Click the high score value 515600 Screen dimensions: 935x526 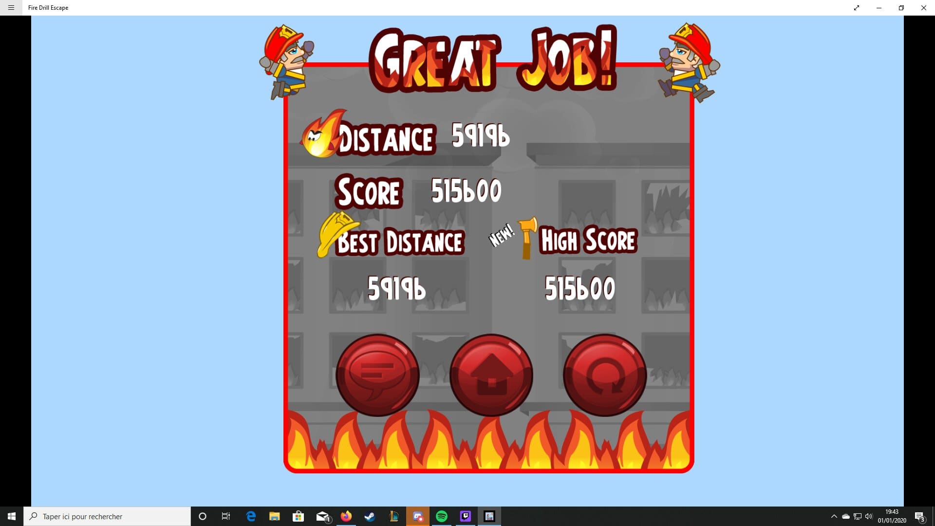click(580, 288)
